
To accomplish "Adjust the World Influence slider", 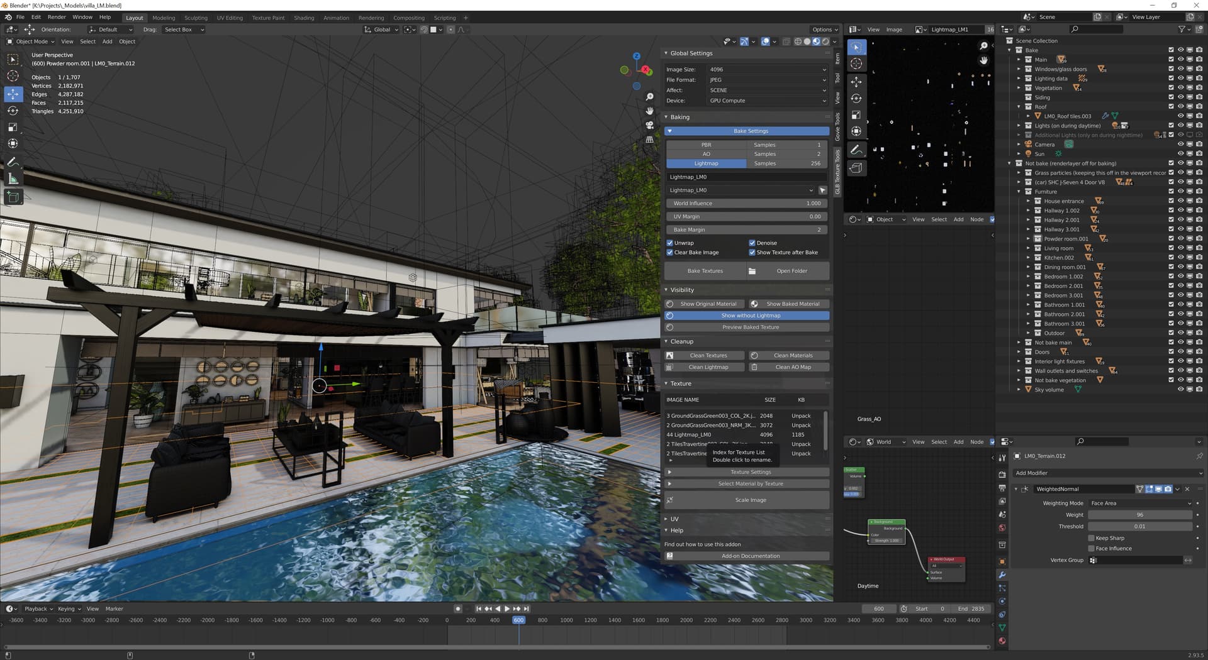I will click(747, 203).
